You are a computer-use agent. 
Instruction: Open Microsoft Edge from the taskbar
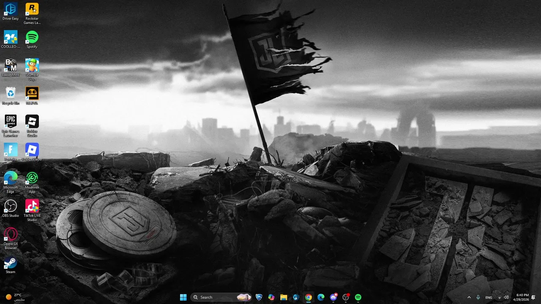pos(321,297)
